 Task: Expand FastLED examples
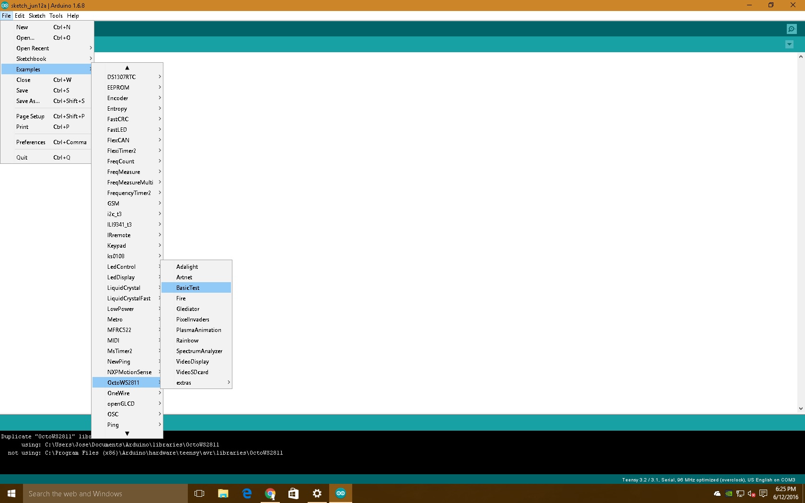click(127, 130)
